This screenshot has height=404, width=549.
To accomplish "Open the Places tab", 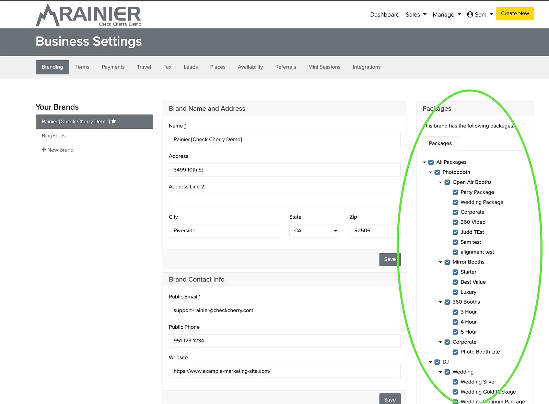I will click(218, 67).
